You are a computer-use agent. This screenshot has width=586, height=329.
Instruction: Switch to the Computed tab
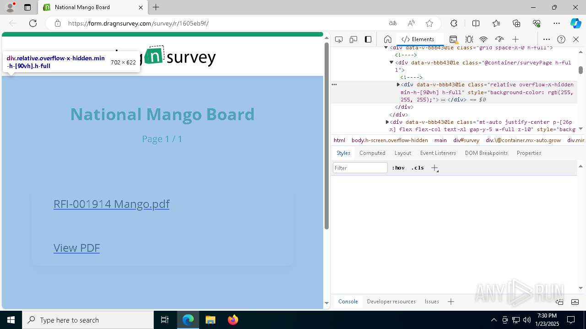click(372, 153)
